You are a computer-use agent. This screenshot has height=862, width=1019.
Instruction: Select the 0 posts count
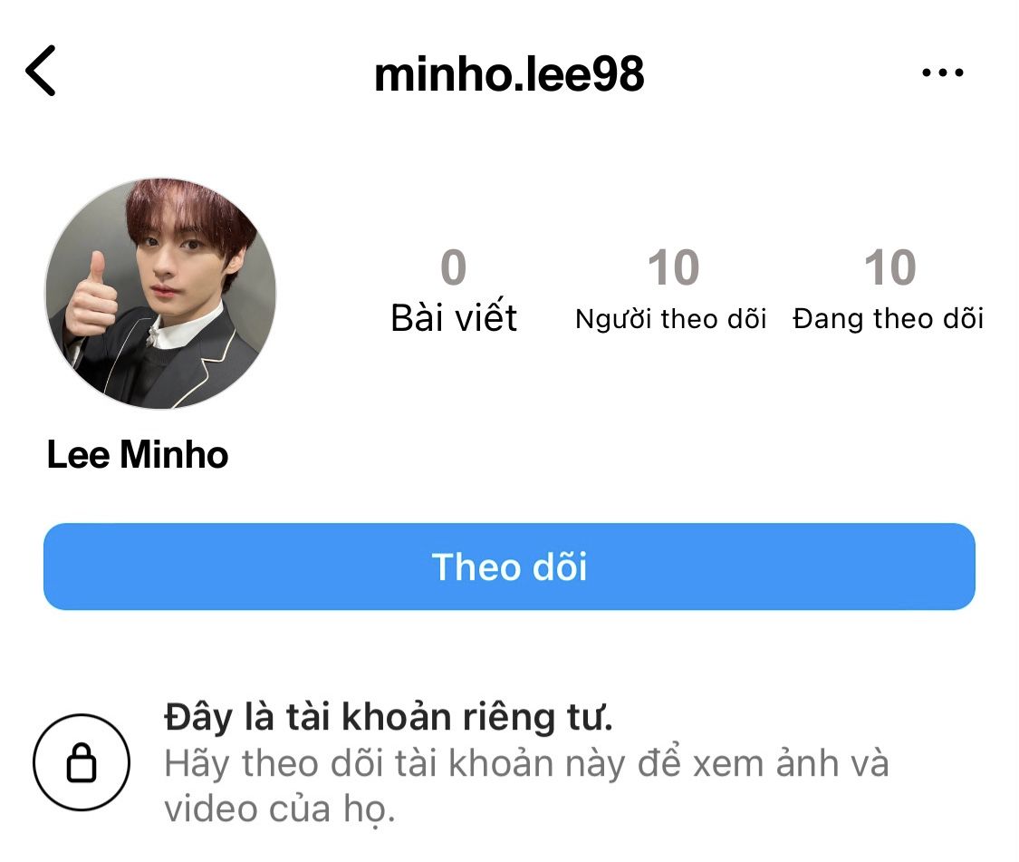coord(454,267)
